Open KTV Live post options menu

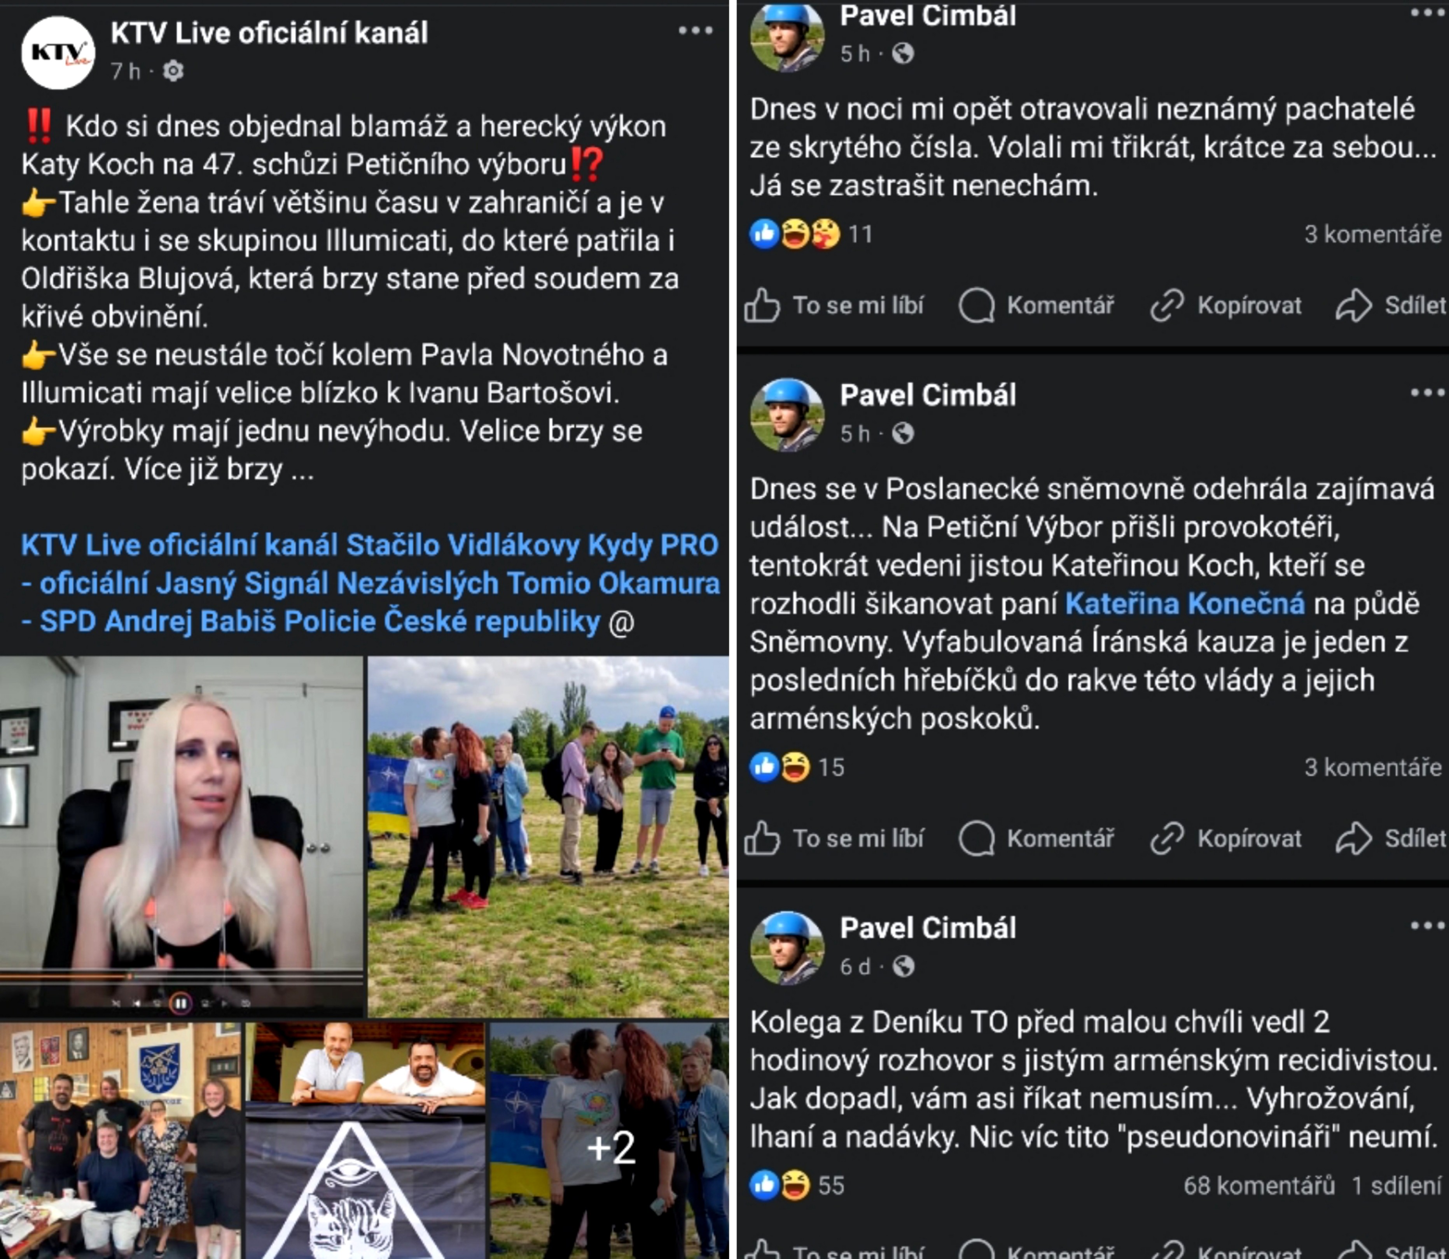coord(696,30)
